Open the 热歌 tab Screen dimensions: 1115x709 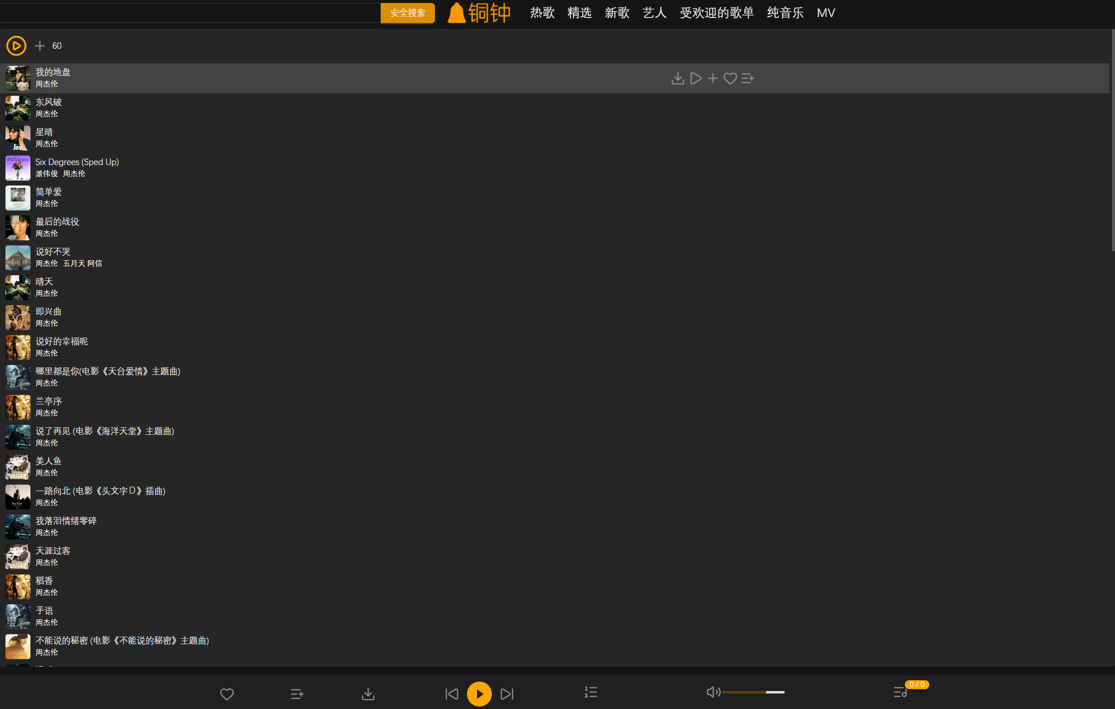tap(542, 13)
